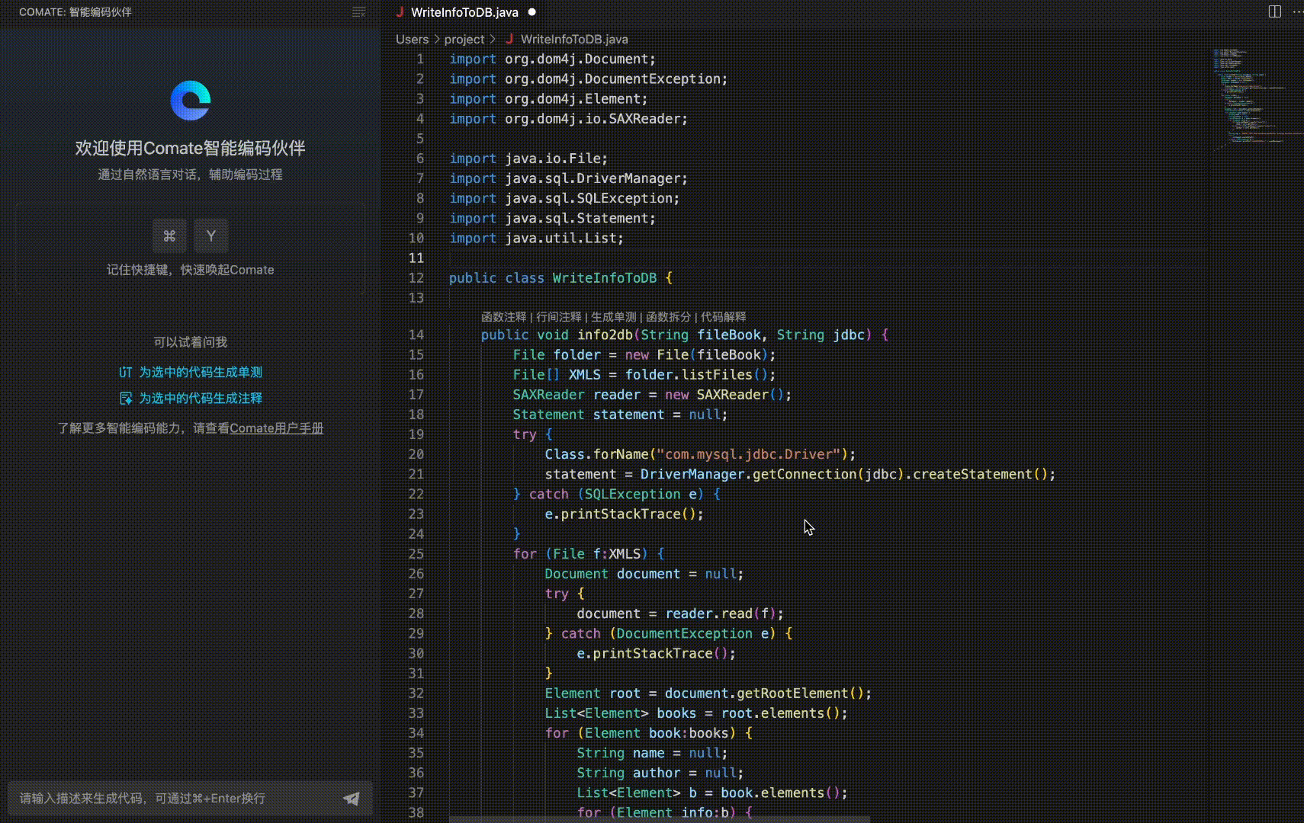1304x823 pixels.
Task: Click the send message paper-plane icon
Action: pyautogui.click(x=352, y=798)
